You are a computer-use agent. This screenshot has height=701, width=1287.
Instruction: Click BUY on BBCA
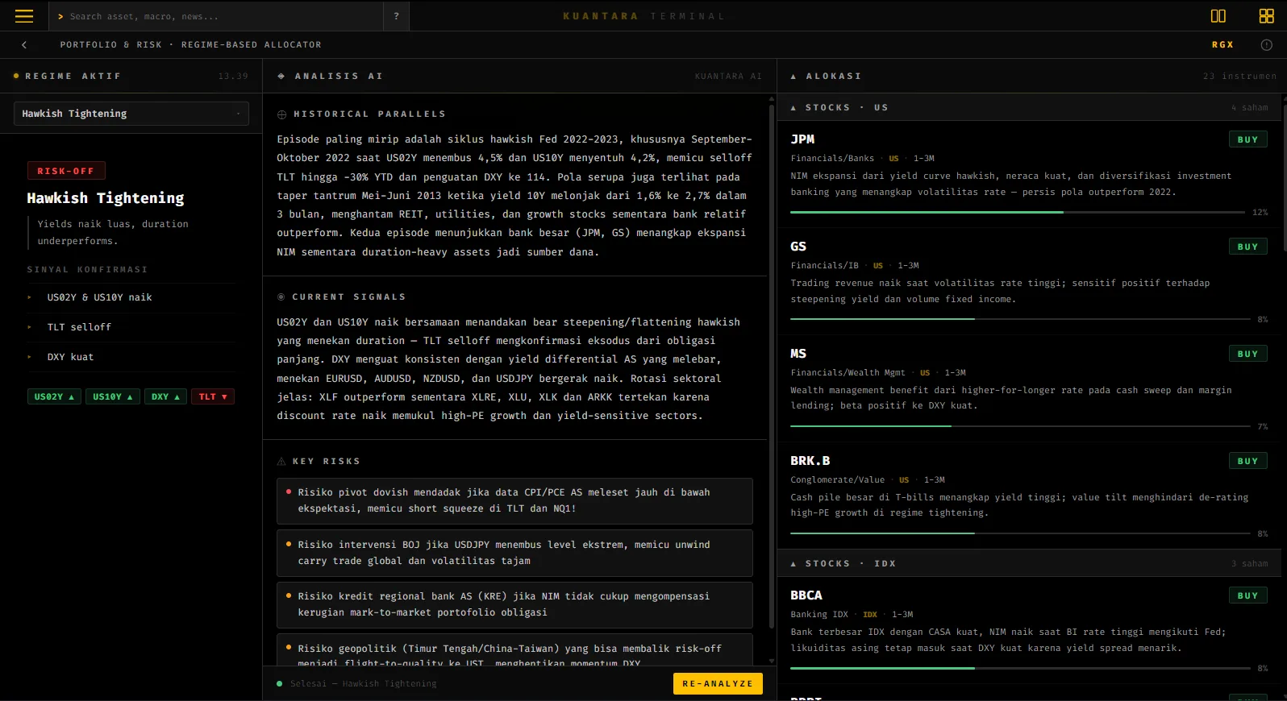click(1247, 595)
